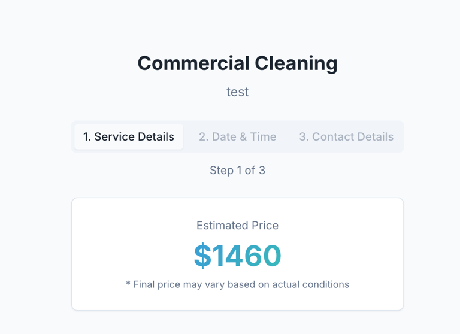Viewport: 460px width, 334px height.
Task: Click the dollar sign in the price
Action: click(203, 256)
